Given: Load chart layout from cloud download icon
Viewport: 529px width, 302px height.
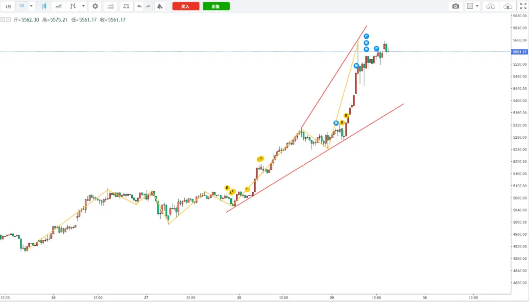Looking at the screenshot, I should click(x=490, y=6).
